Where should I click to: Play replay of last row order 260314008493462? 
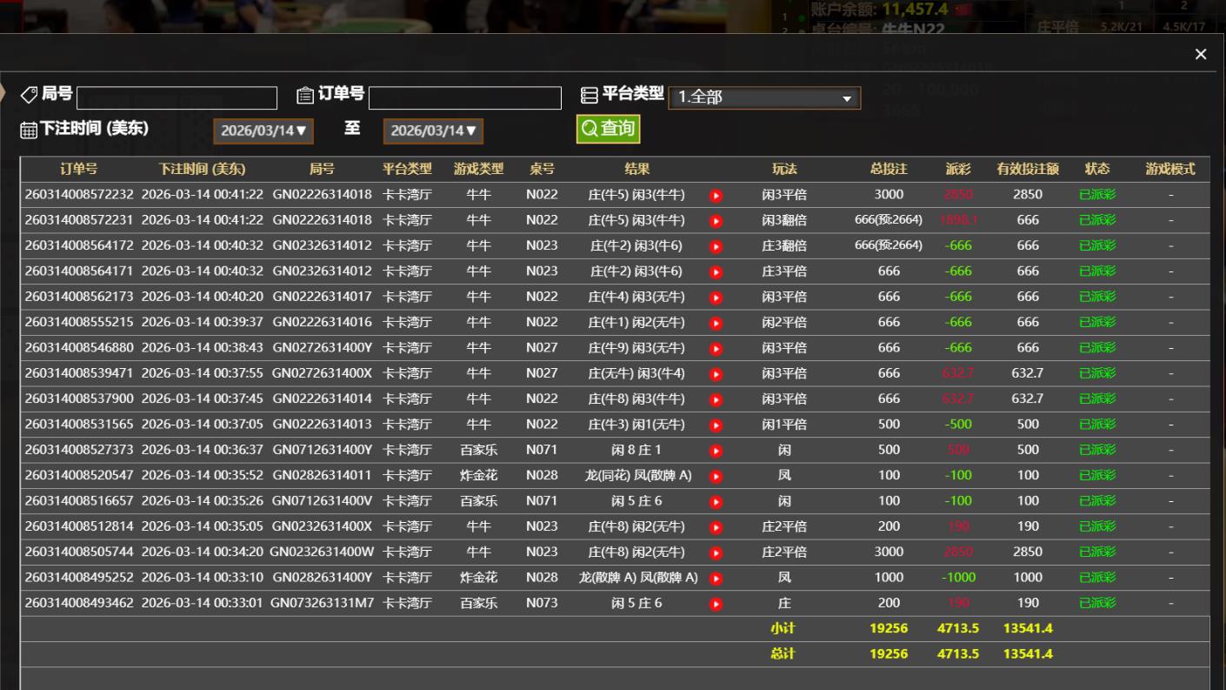(716, 604)
